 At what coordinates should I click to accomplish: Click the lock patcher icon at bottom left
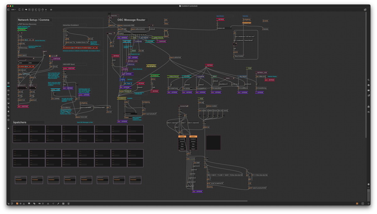tap(8, 204)
